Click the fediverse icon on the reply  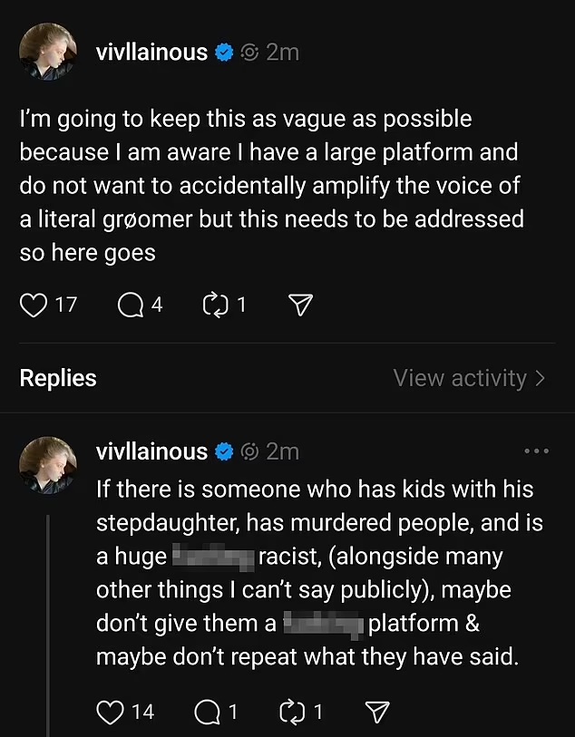pyautogui.click(x=249, y=451)
